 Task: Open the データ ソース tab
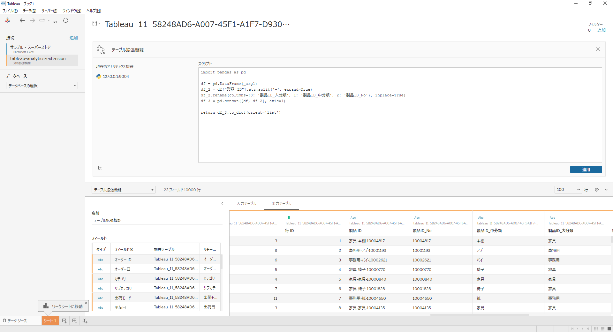coord(17,321)
